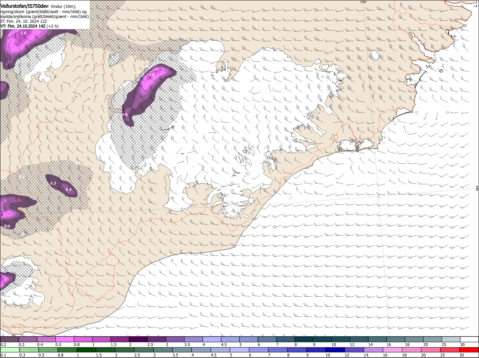
Task: Click the small green mark near map top
Action: (x=318, y=38)
